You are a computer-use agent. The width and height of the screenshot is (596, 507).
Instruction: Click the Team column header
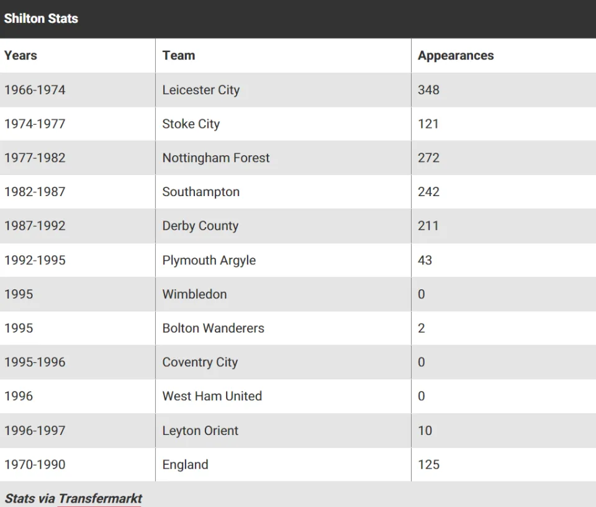[179, 55]
